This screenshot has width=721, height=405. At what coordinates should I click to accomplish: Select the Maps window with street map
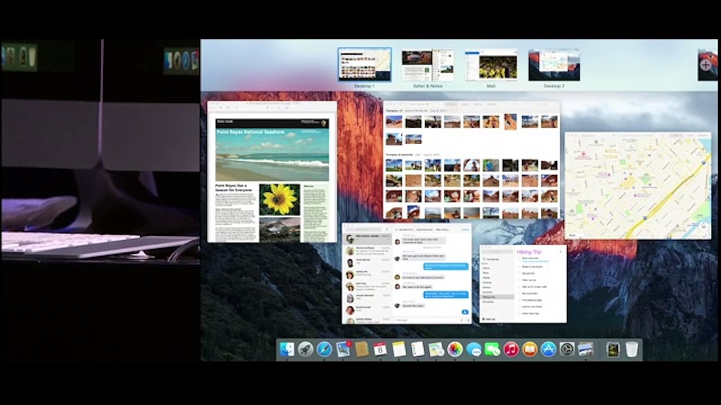point(638,186)
